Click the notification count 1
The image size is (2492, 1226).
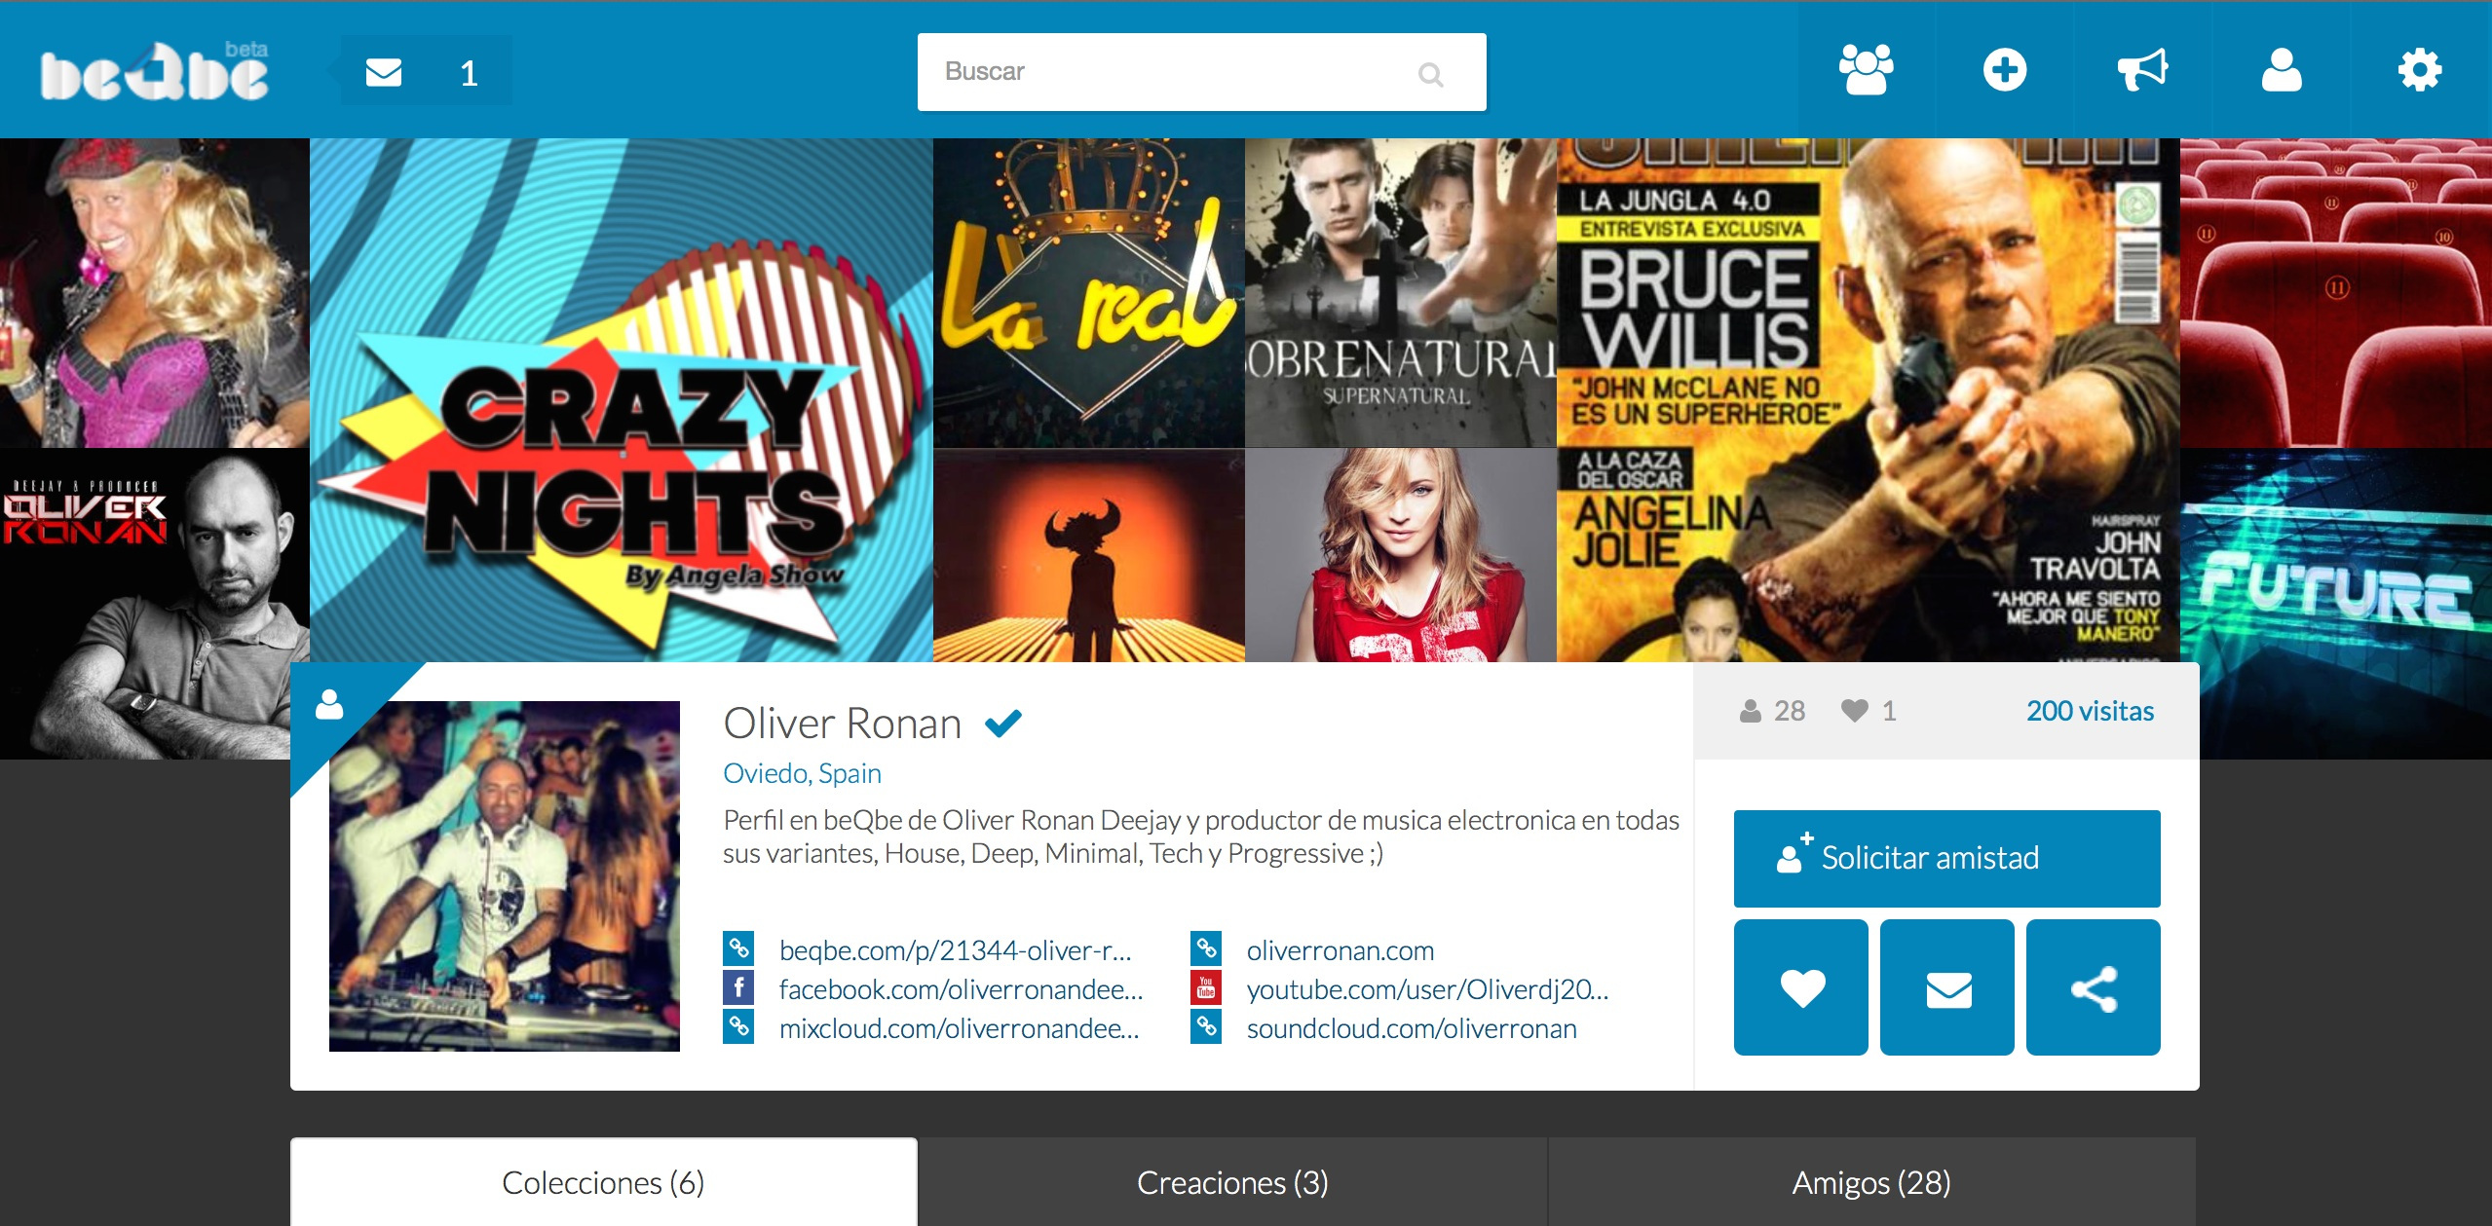pos(469,73)
